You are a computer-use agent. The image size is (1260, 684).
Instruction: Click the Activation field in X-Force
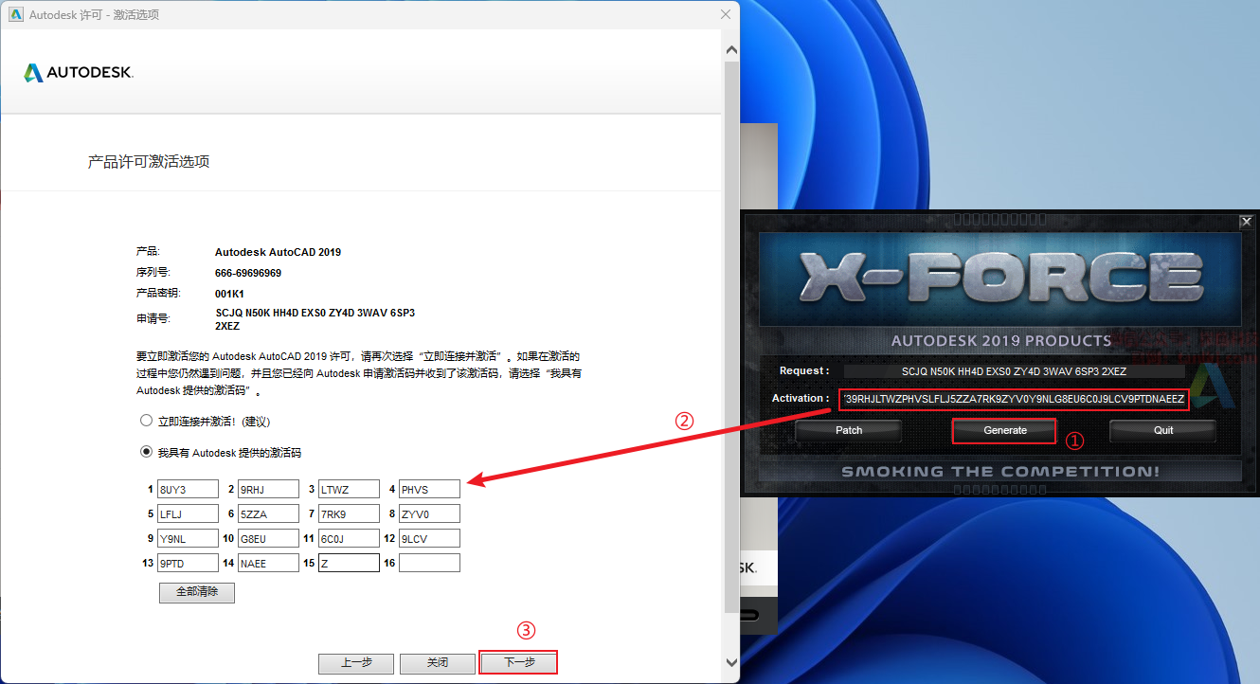1013,400
